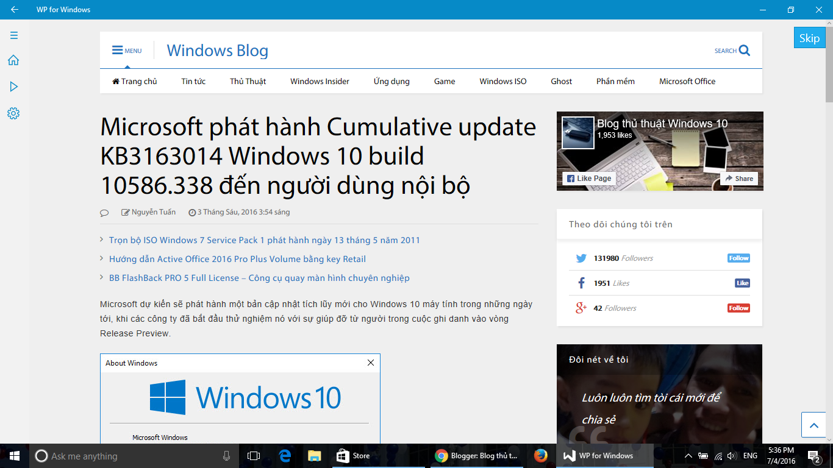
Task: Select Tin tức menu item
Action: coord(193,81)
